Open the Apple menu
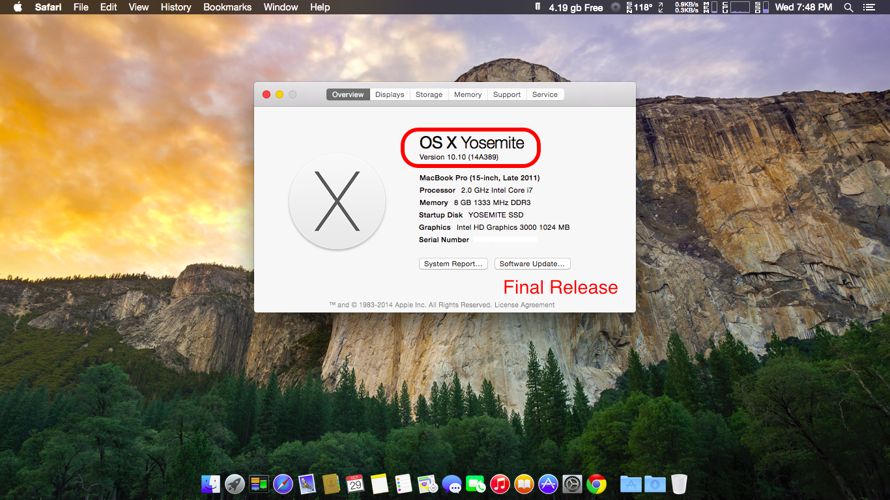The height and width of the screenshot is (500, 890). (18, 7)
